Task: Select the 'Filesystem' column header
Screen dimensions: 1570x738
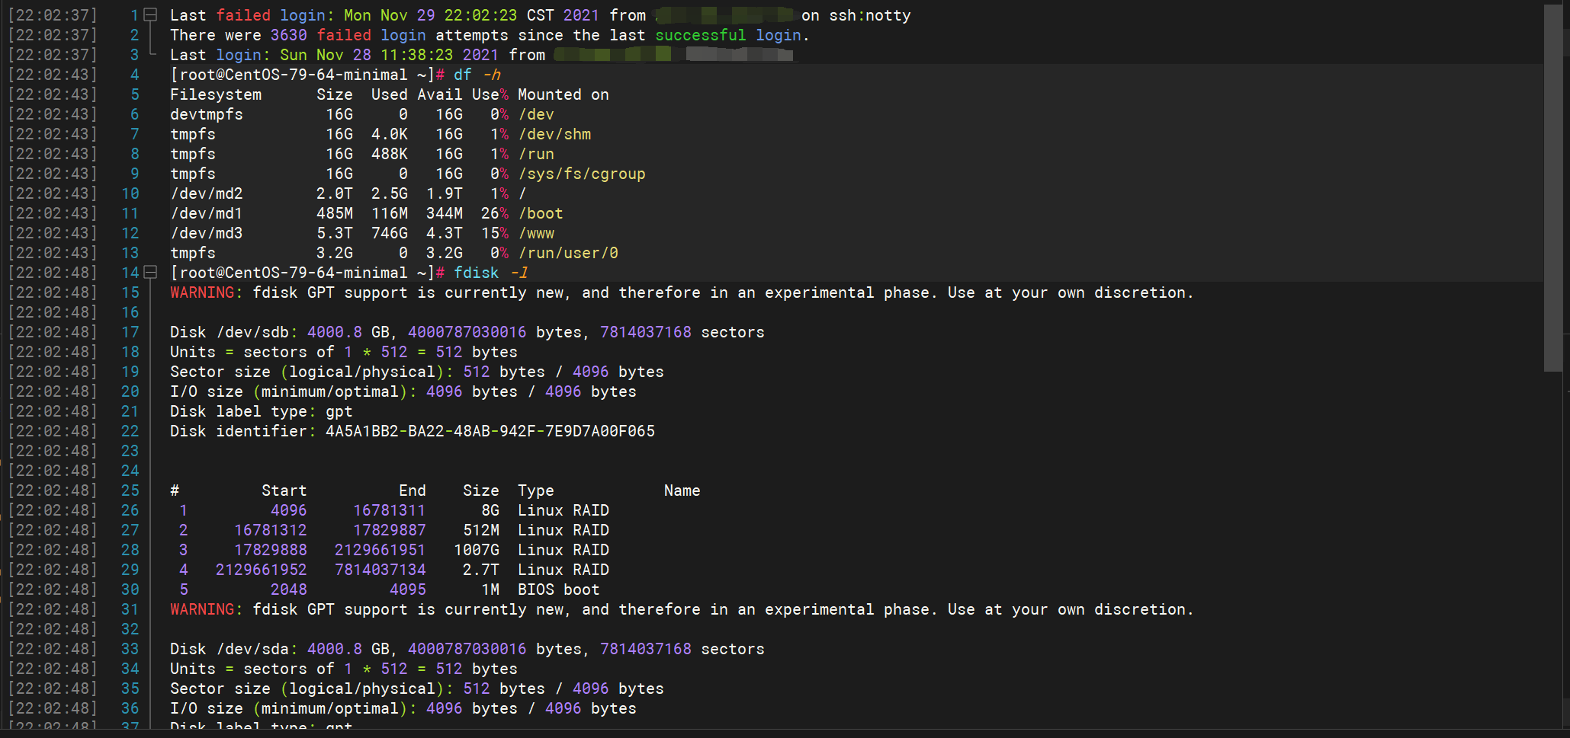Action: click(216, 94)
